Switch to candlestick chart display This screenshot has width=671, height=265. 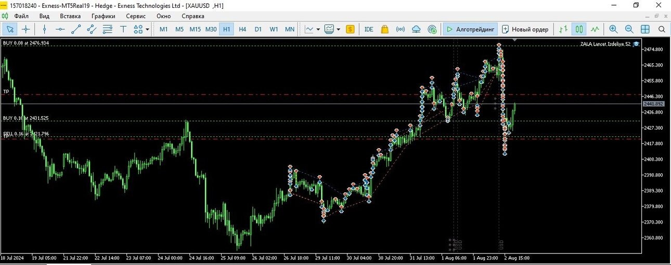(x=579, y=29)
